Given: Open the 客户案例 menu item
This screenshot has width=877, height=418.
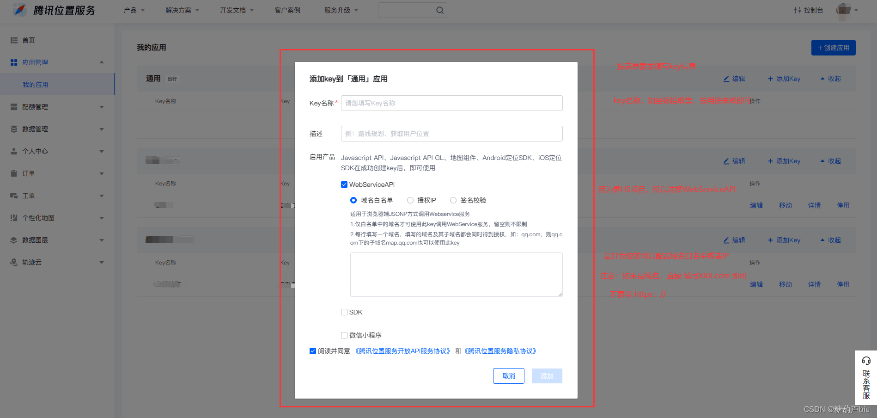Looking at the screenshot, I should tap(287, 10).
